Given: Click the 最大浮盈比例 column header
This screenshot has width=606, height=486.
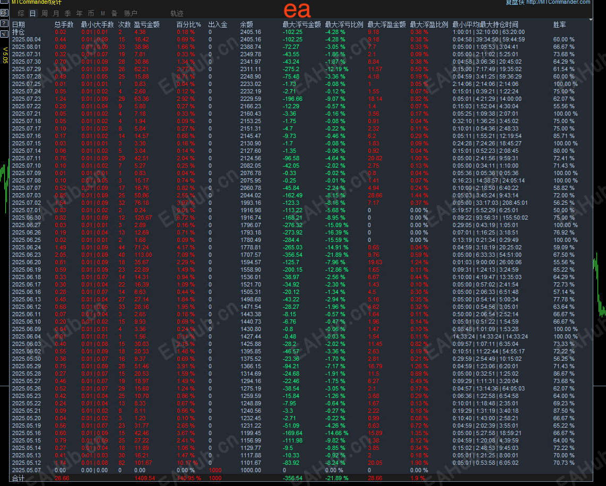Looking at the screenshot, I should click(x=429, y=24).
